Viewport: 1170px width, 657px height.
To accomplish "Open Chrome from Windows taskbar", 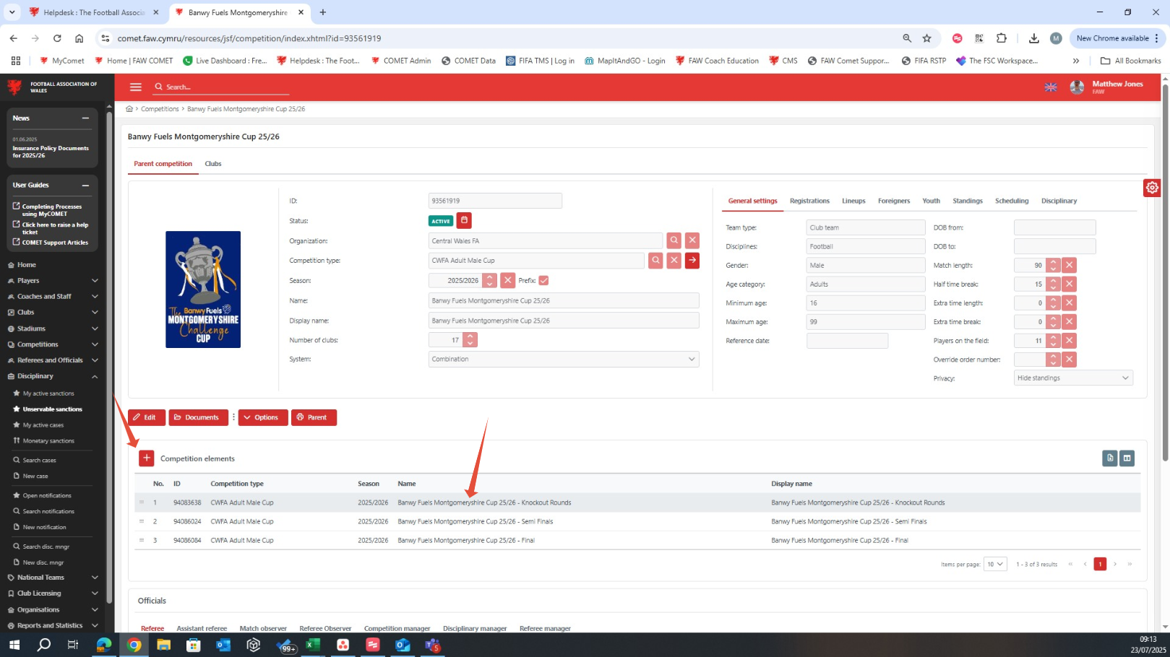I will 134,645.
